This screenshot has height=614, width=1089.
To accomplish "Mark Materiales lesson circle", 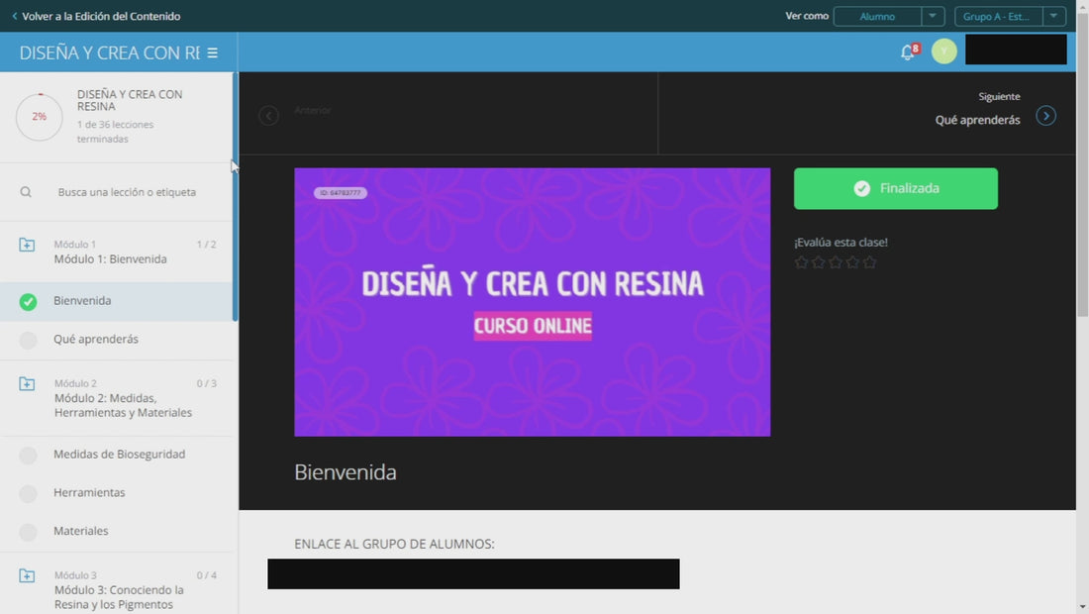I will point(28,532).
